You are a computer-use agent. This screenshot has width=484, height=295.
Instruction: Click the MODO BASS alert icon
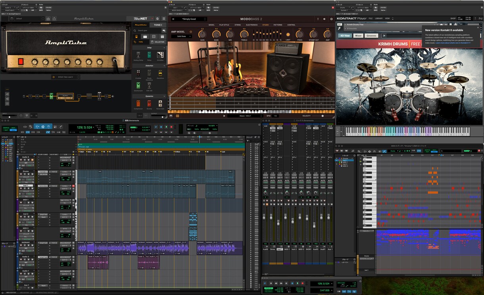pos(318,19)
